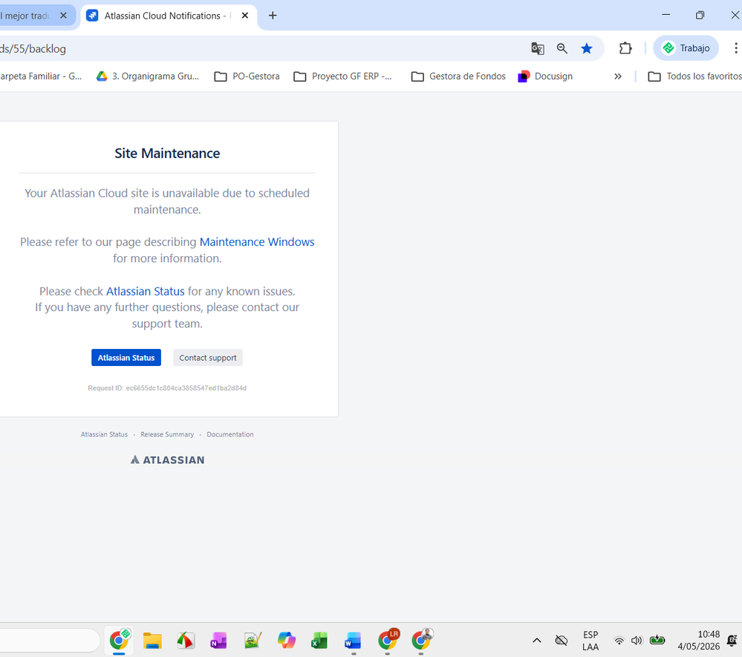Open Chrome LR profile icon in taskbar

[x=388, y=640]
